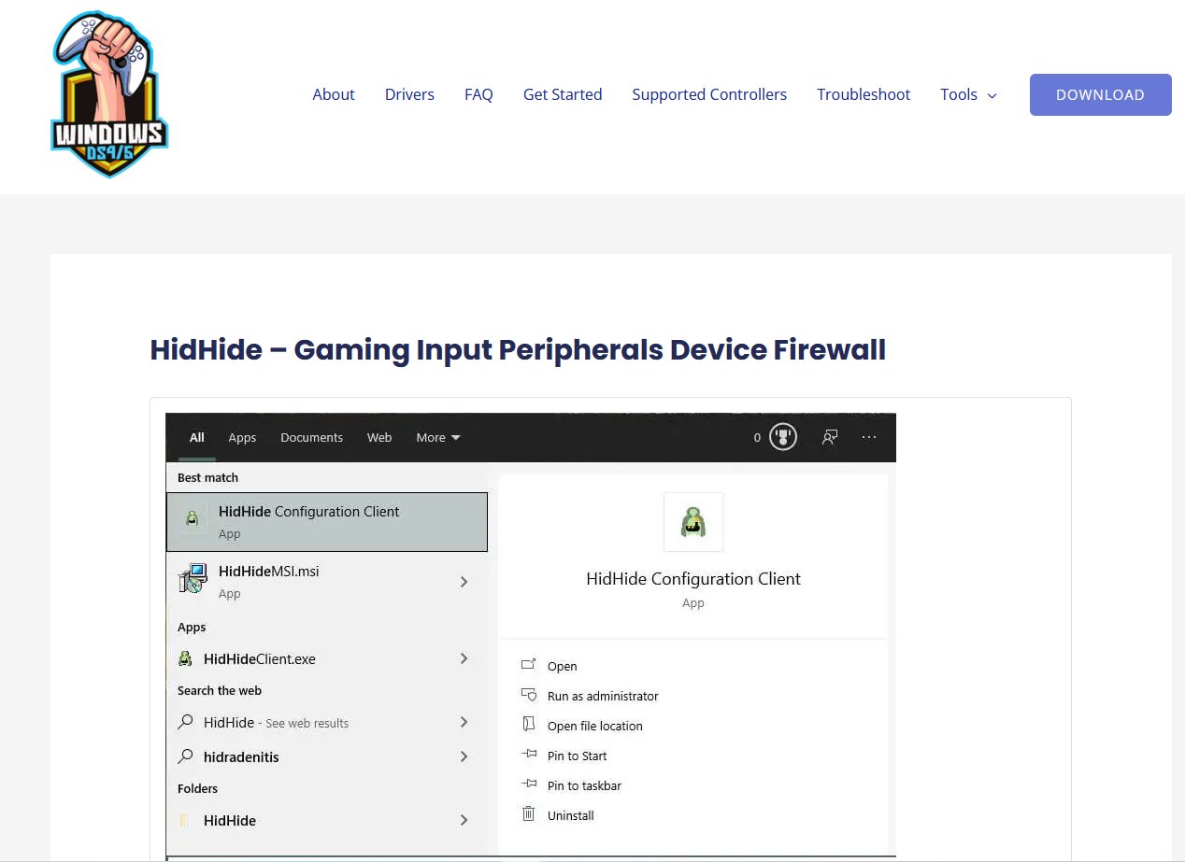The width and height of the screenshot is (1185, 862).
Task: Click HidHide Configuration Client small icon
Action: (193, 519)
